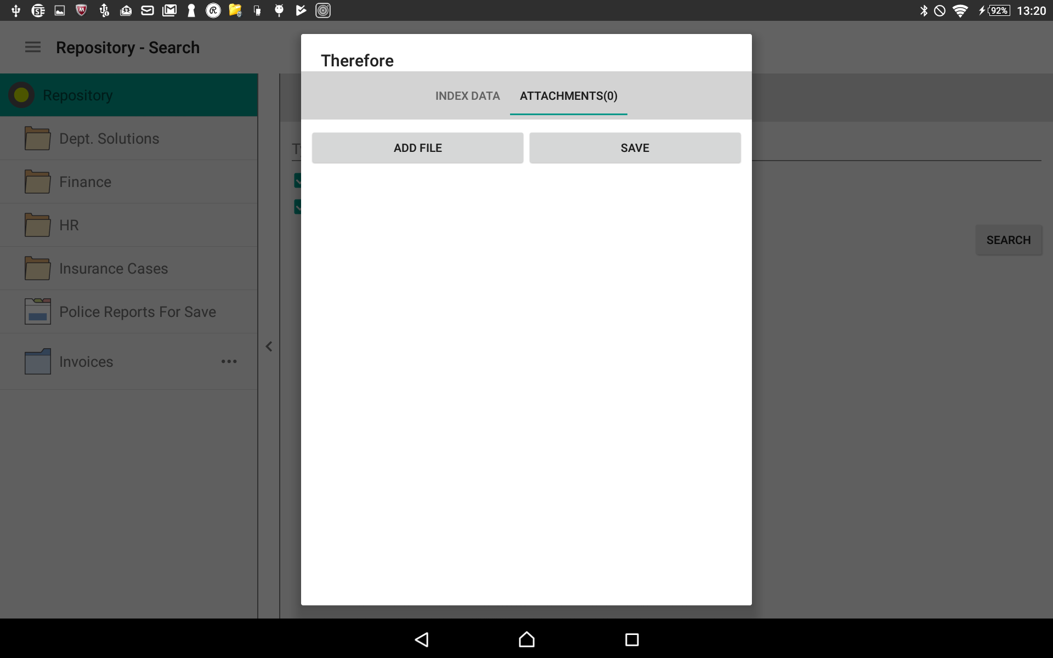This screenshot has width=1053, height=658.
Task: Click the SEARCH button
Action: (1009, 240)
